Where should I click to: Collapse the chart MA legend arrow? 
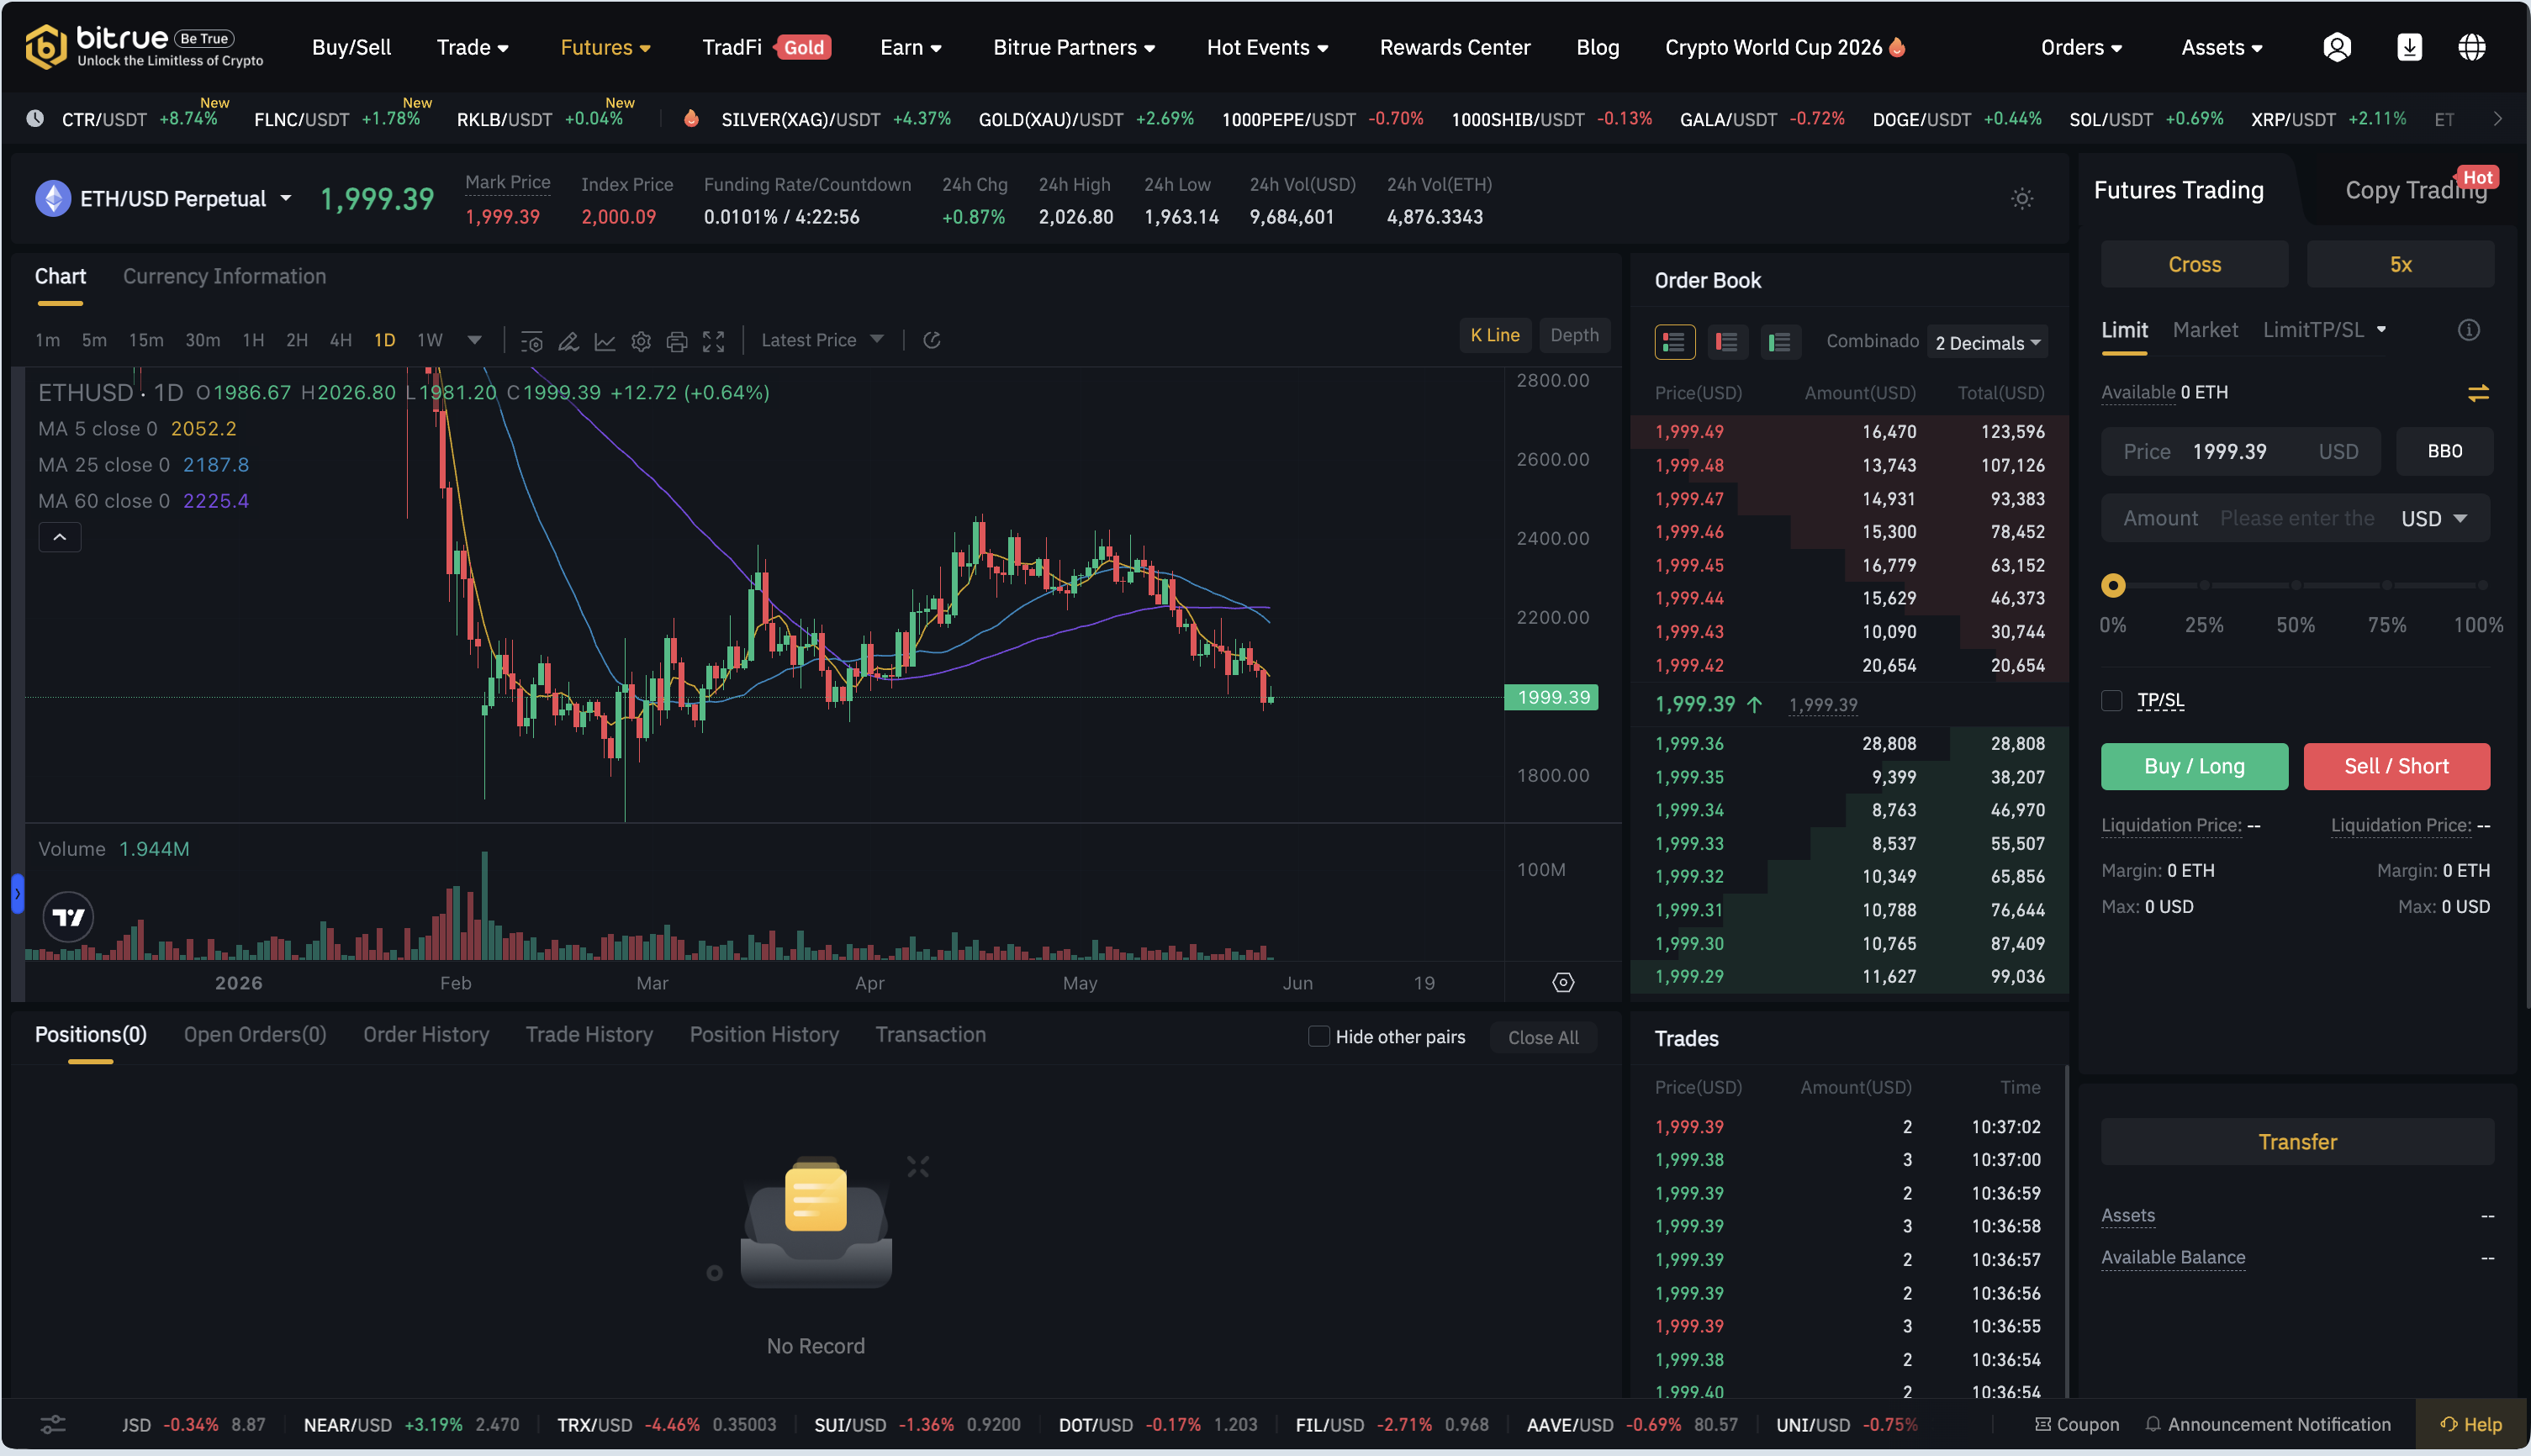point(59,537)
